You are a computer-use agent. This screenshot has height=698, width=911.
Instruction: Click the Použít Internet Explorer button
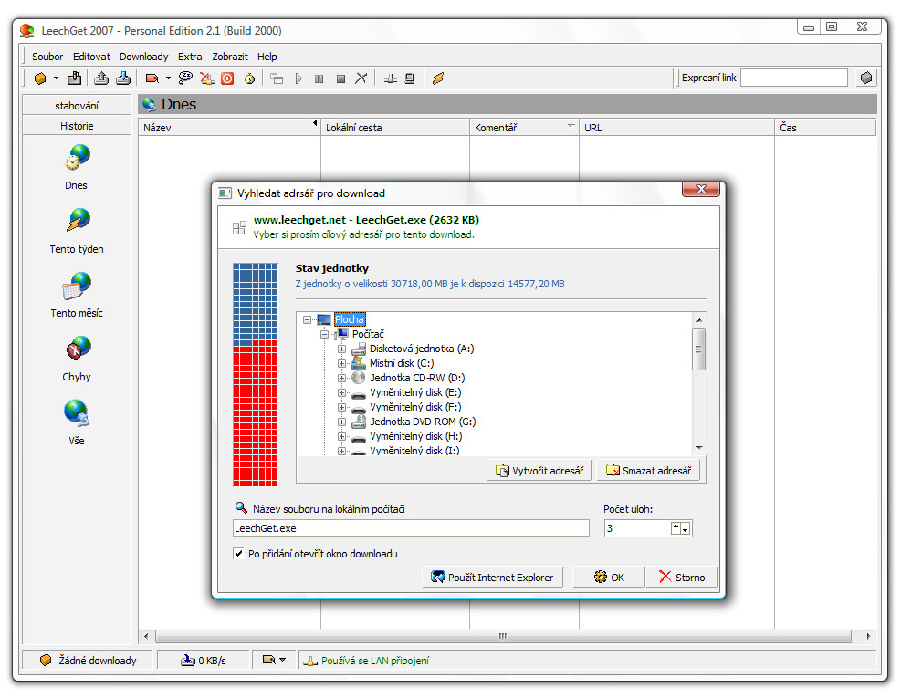point(493,578)
